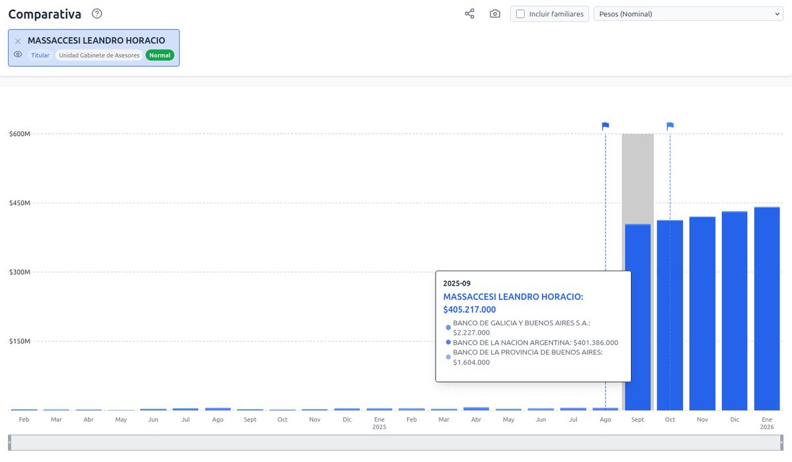Click the share icon
Viewport: 792px width, 462px height.
click(469, 13)
